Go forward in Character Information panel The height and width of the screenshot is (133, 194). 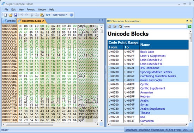click(115, 26)
